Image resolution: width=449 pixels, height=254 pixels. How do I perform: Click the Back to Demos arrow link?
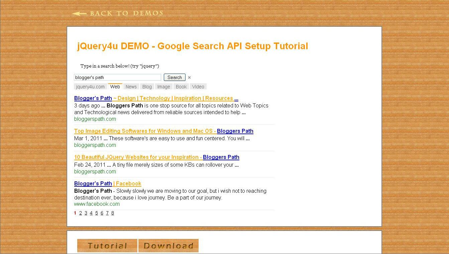pos(117,13)
